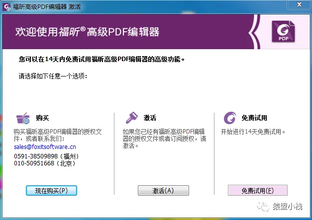Click the 现在购买(P) button

coord(51,190)
